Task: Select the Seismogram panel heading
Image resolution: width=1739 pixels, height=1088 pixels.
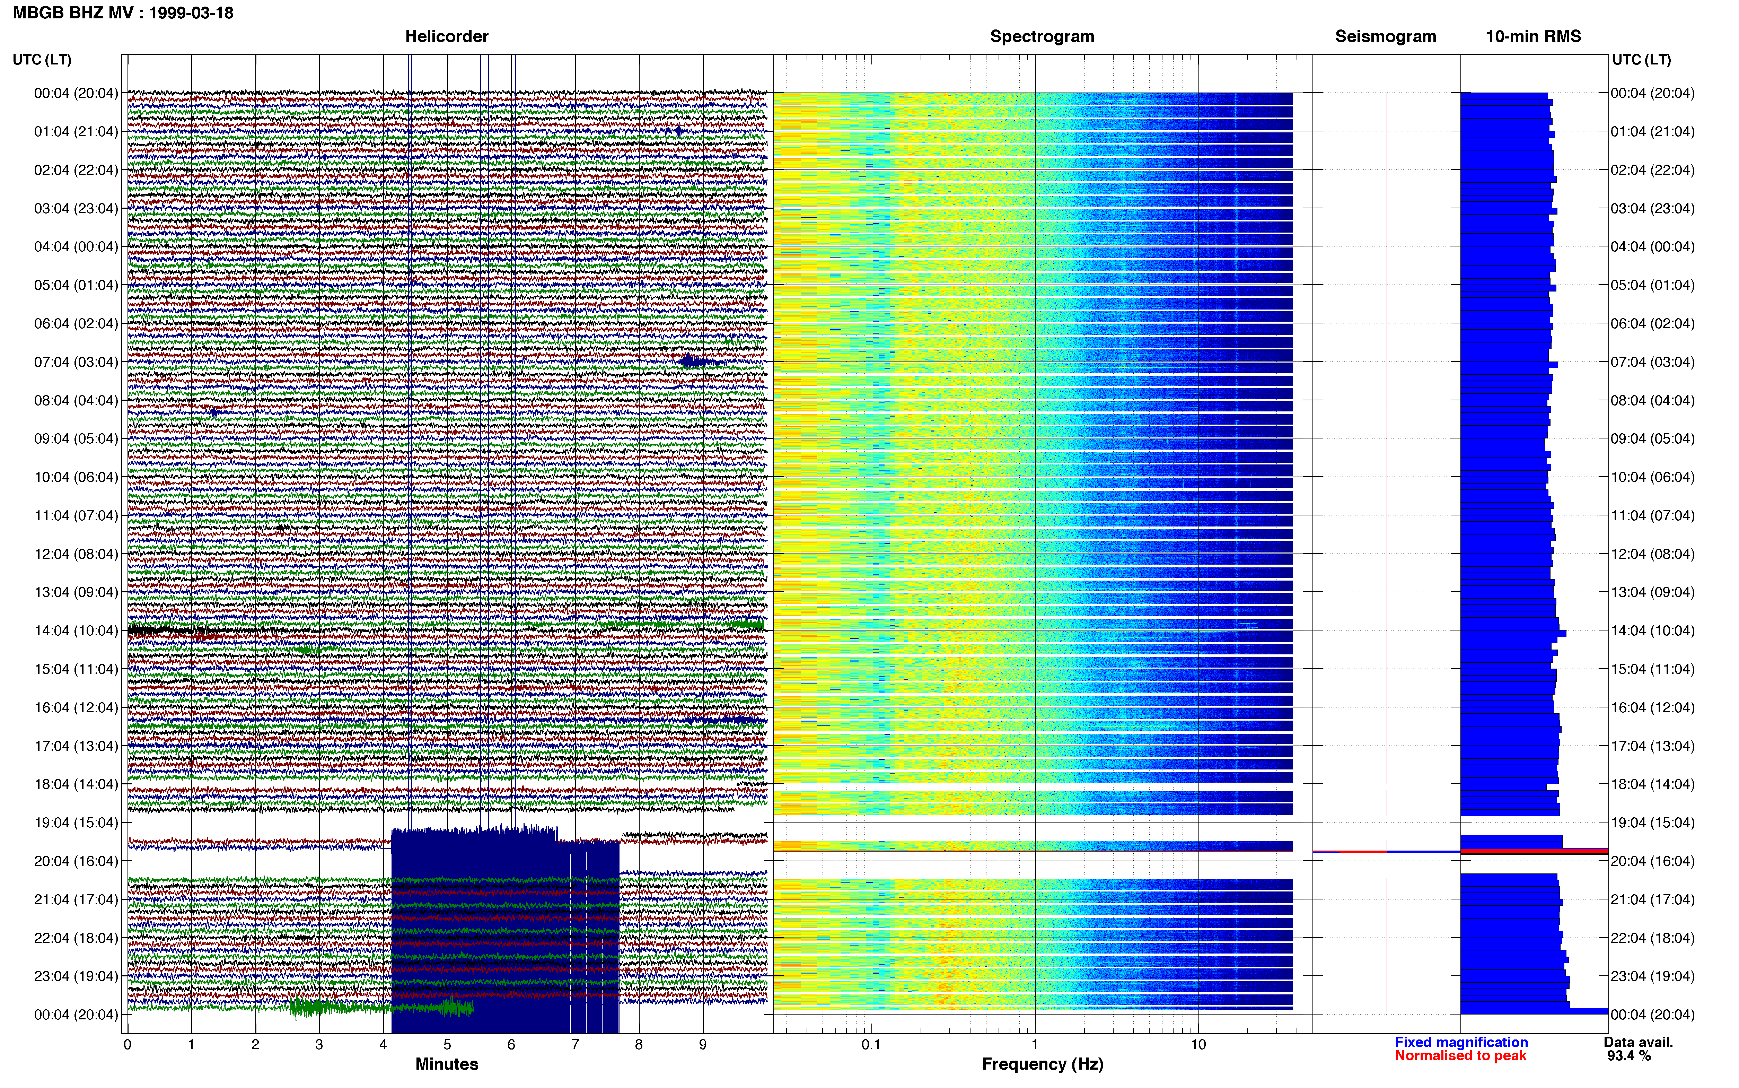Action: (x=1385, y=37)
